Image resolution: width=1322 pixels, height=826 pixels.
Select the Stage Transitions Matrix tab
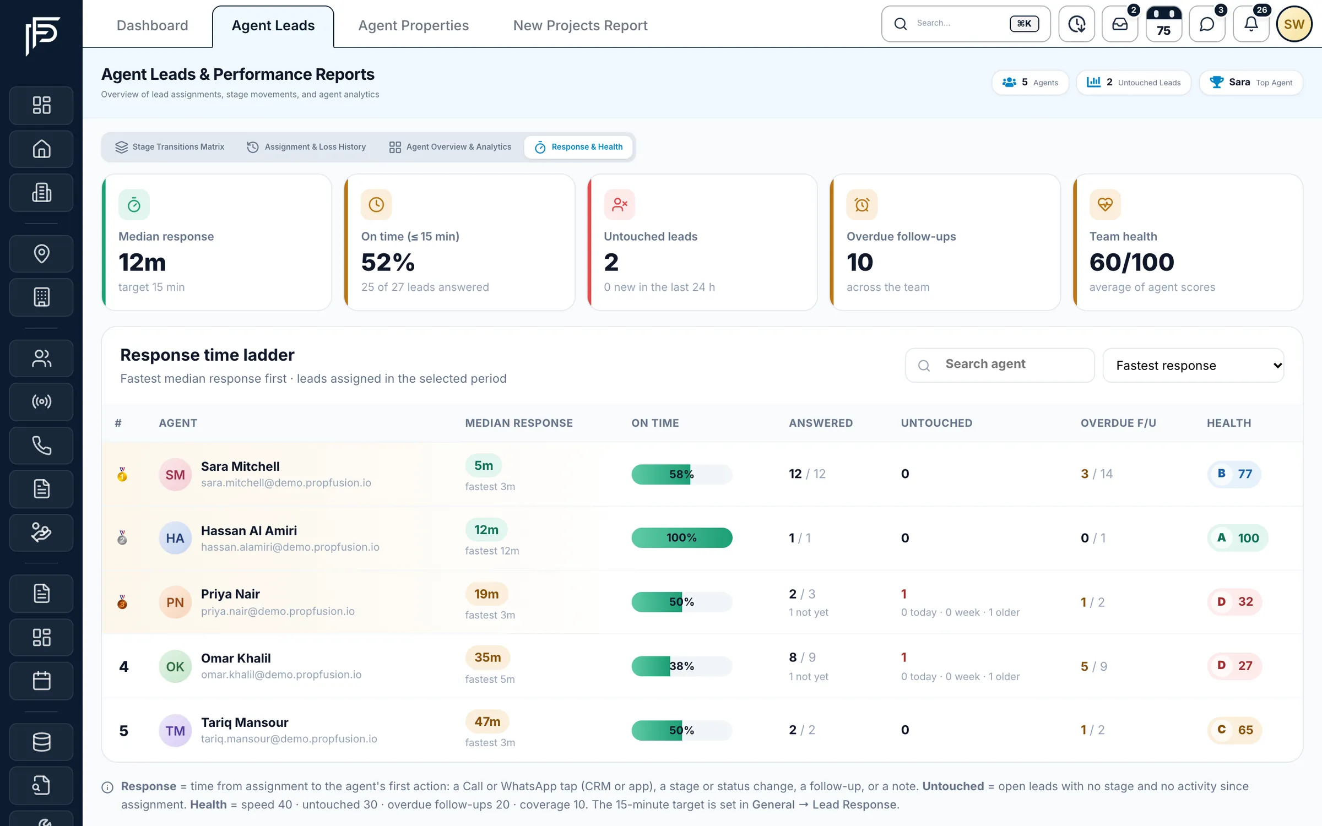click(169, 146)
